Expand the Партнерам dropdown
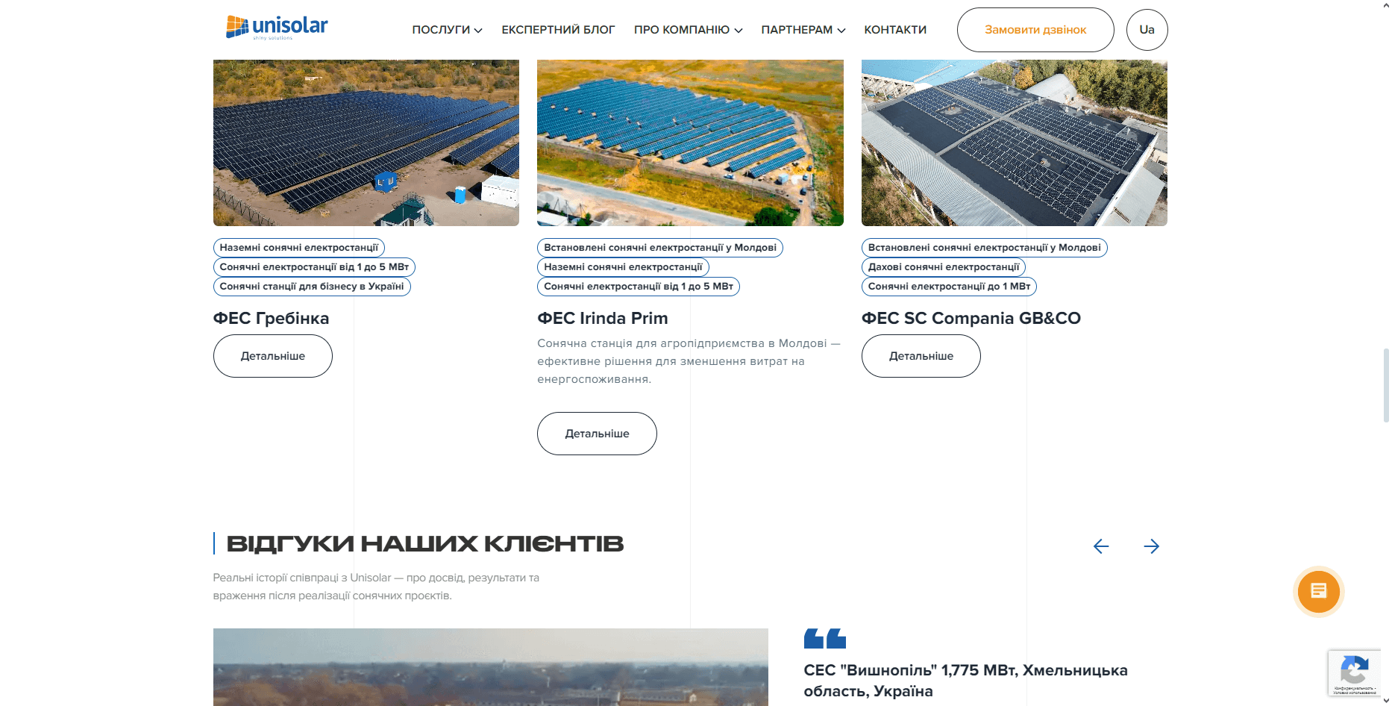The image size is (1392, 706). pyautogui.click(x=803, y=30)
